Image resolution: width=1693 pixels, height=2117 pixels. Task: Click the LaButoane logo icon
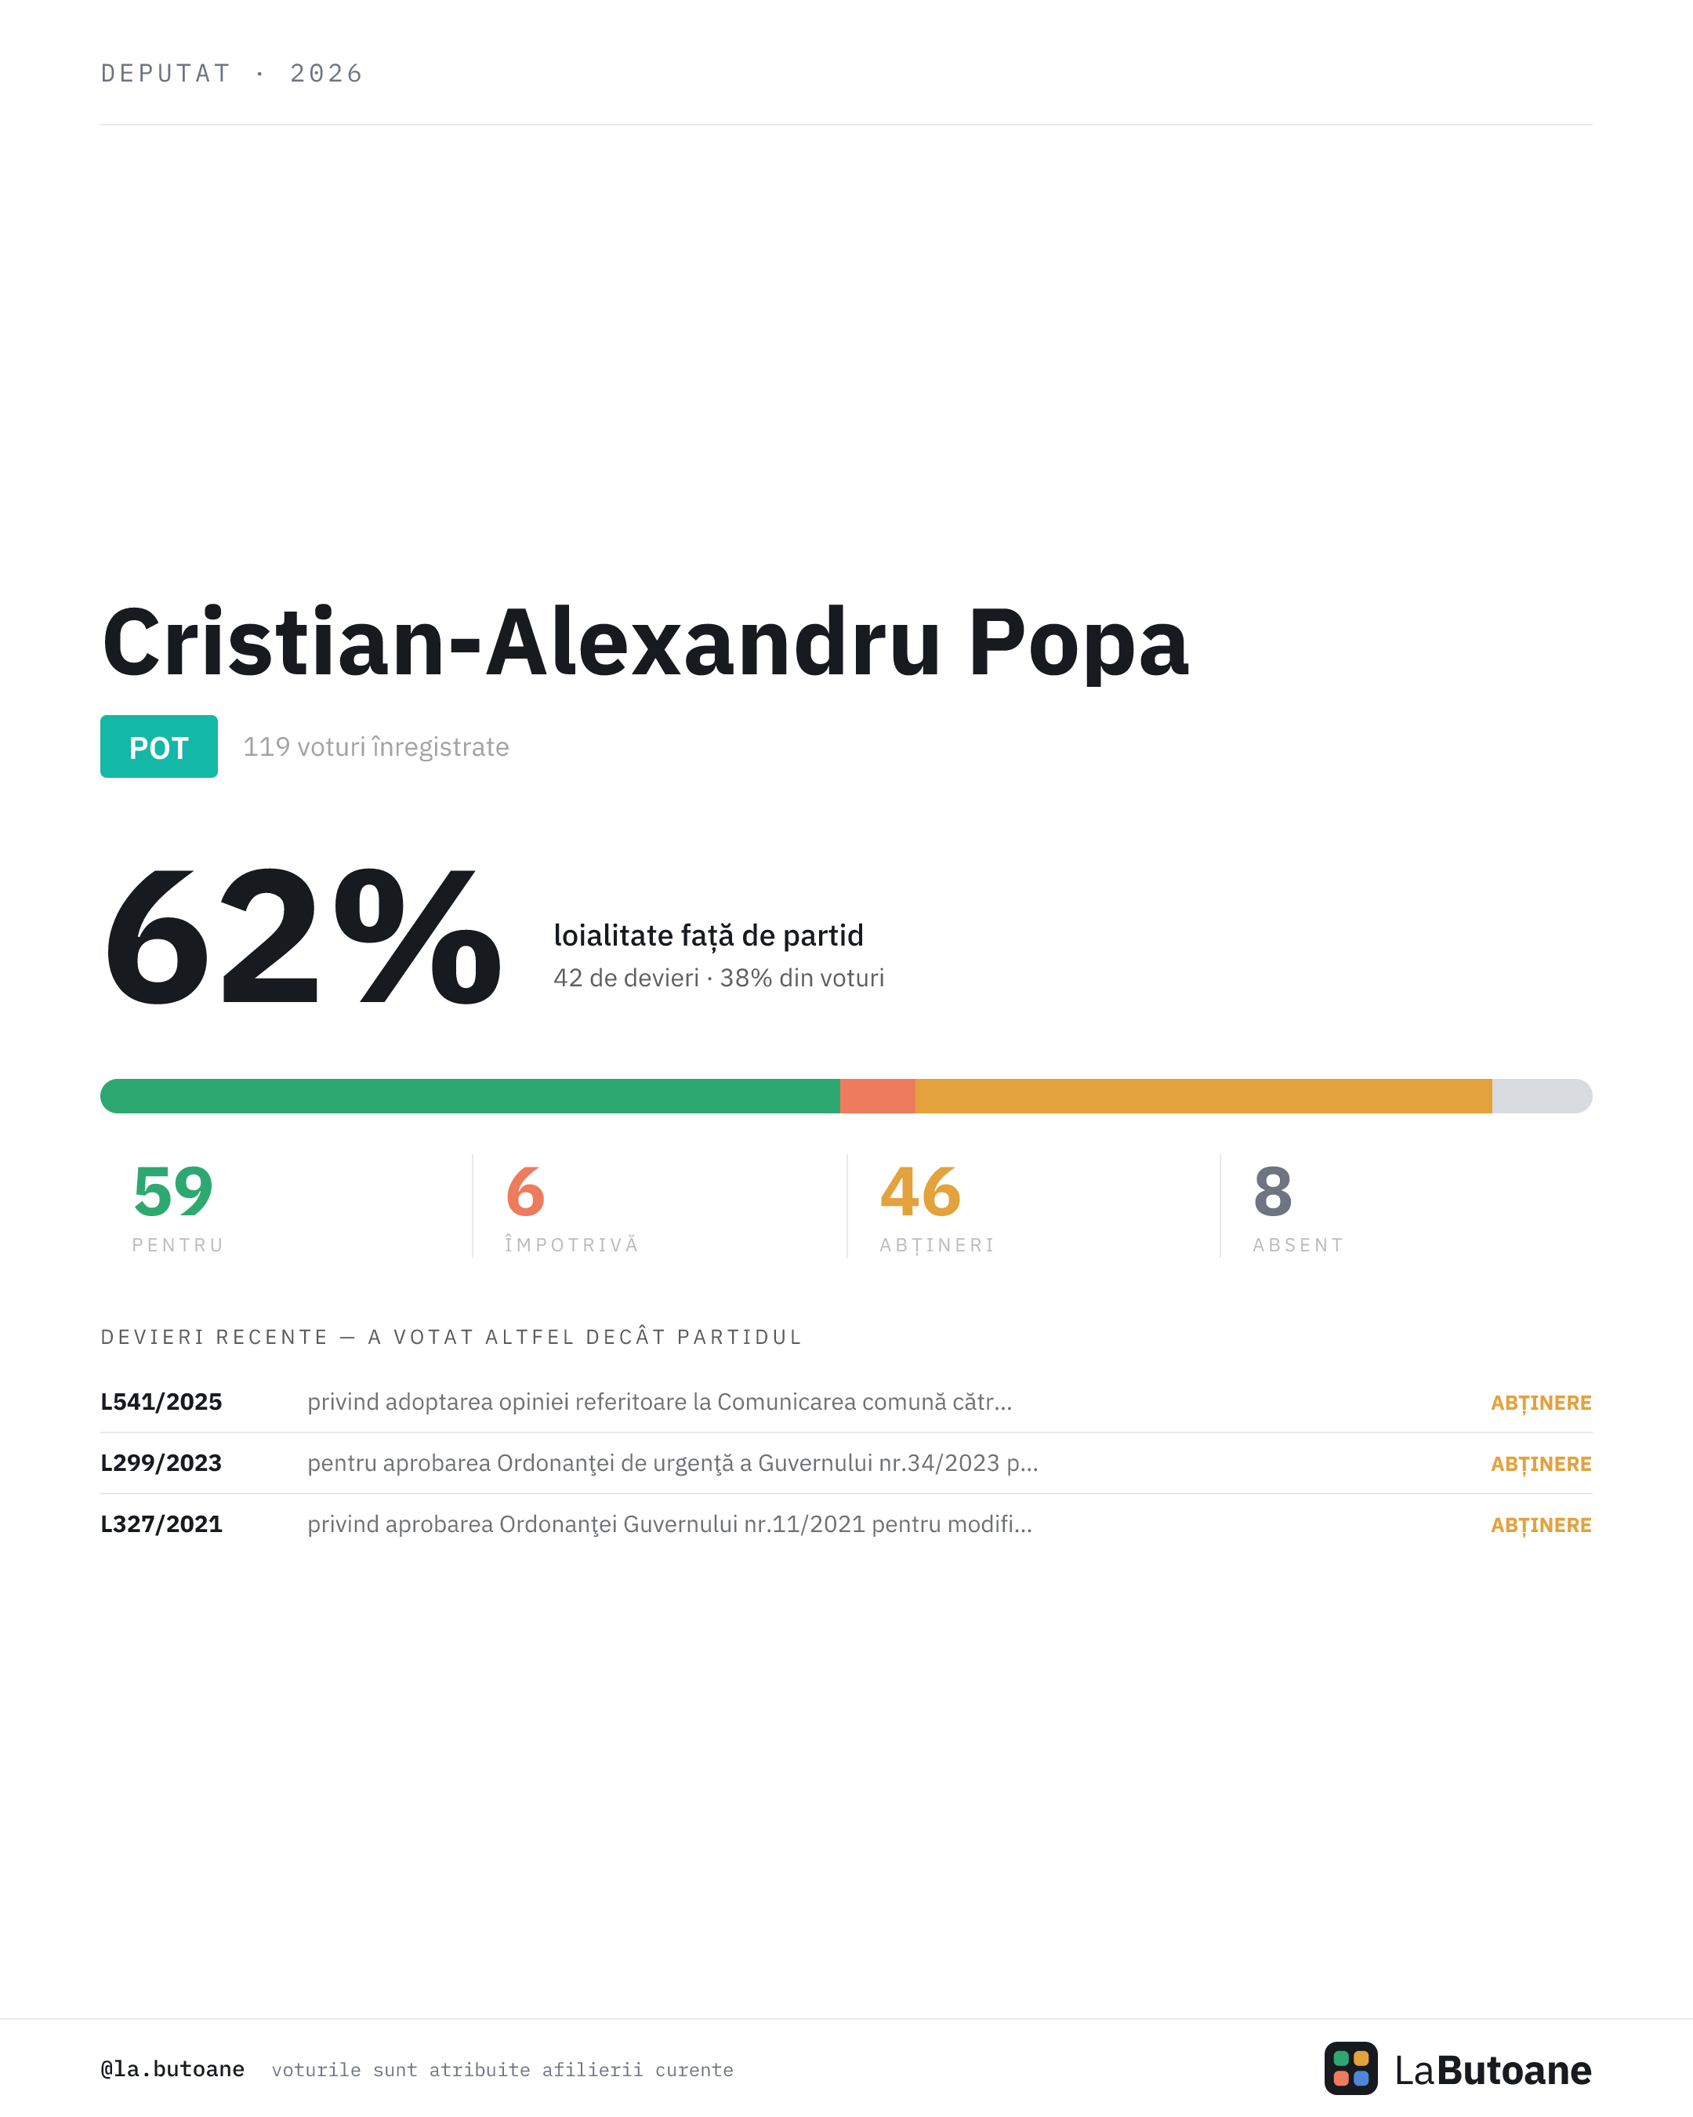[x=1350, y=2068]
